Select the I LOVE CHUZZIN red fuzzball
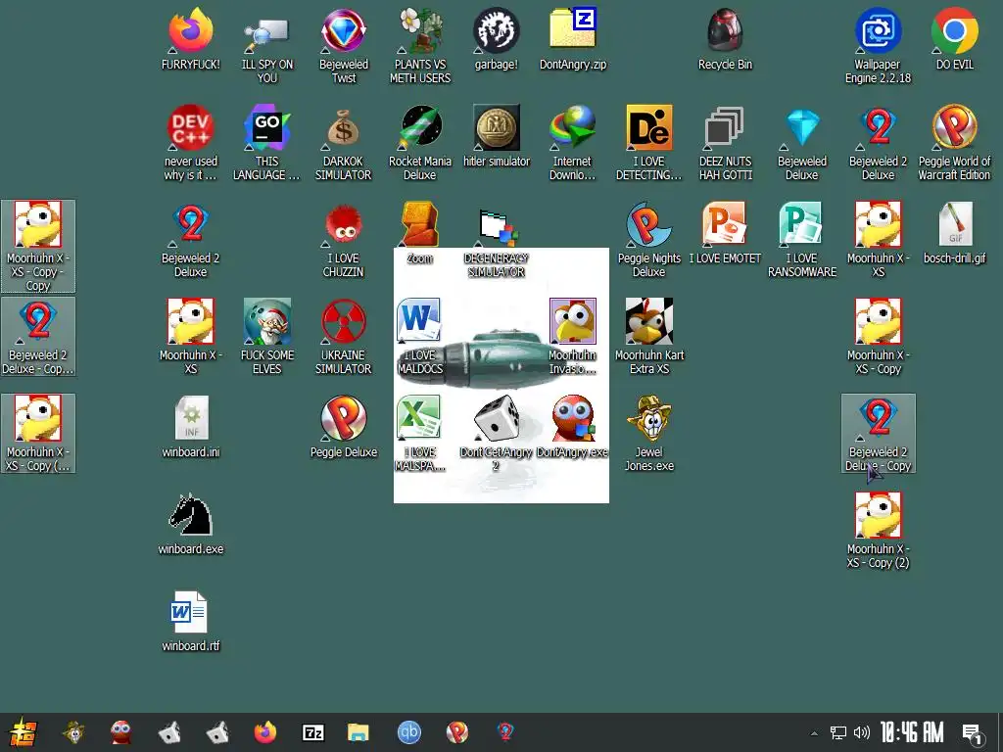1003x752 pixels. [344, 240]
